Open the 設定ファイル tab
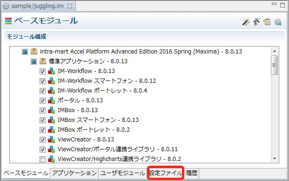The width and height of the screenshot is (289, 181). pos(166,173)
